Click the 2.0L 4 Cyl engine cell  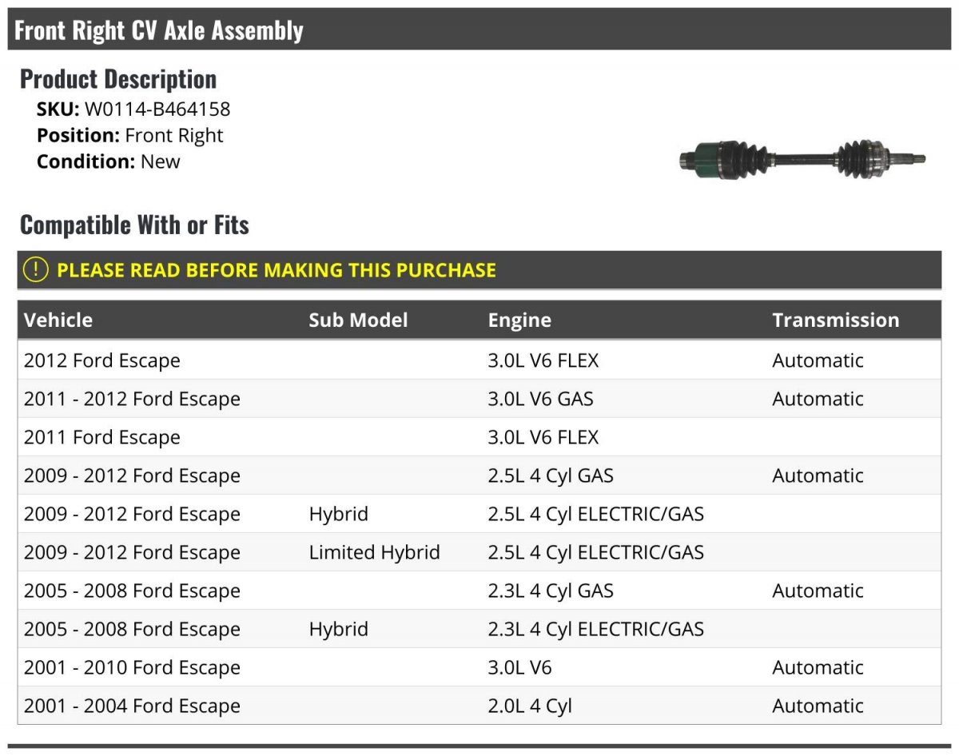(x=530, y=706)
